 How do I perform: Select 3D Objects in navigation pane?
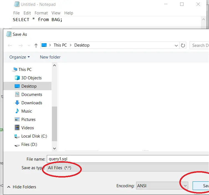(x=31, y=78)
